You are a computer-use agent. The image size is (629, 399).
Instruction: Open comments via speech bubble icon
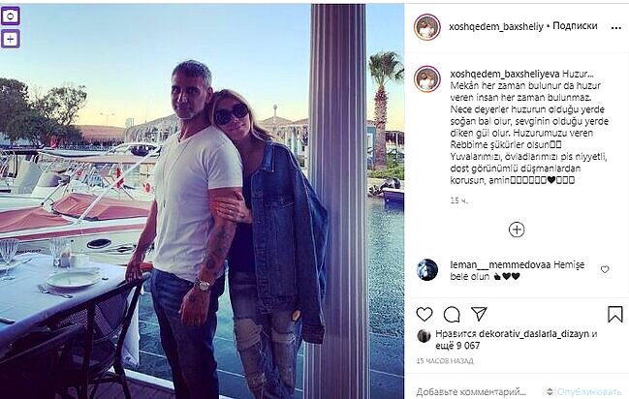point(452,315)
